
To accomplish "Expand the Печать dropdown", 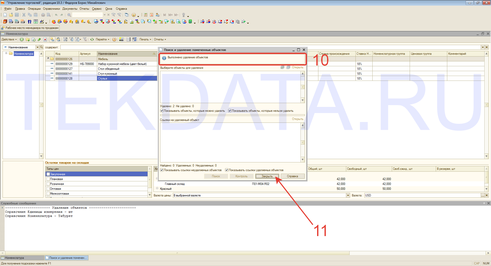I will coord(145,39).
